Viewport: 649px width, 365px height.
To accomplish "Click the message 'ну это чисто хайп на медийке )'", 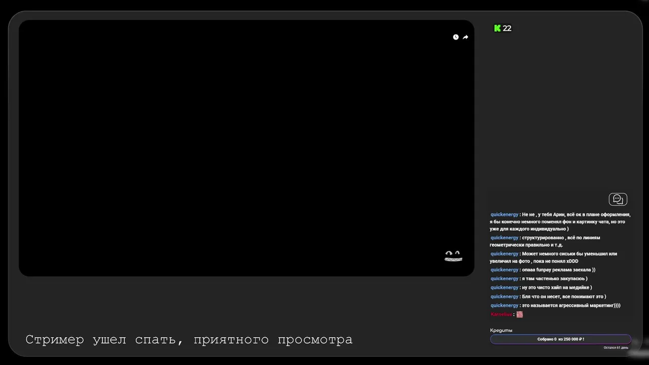I will coord(557,287).
